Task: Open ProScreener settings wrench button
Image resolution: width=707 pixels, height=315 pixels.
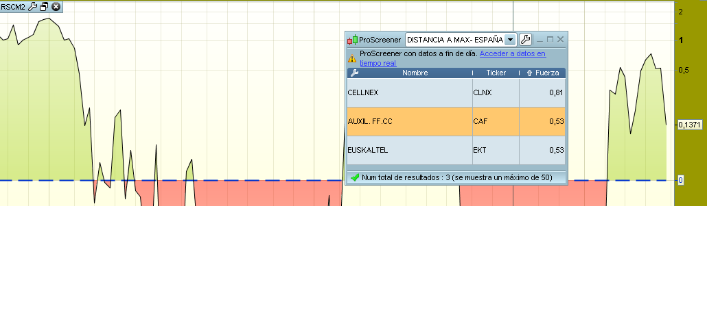Action: 525,40
